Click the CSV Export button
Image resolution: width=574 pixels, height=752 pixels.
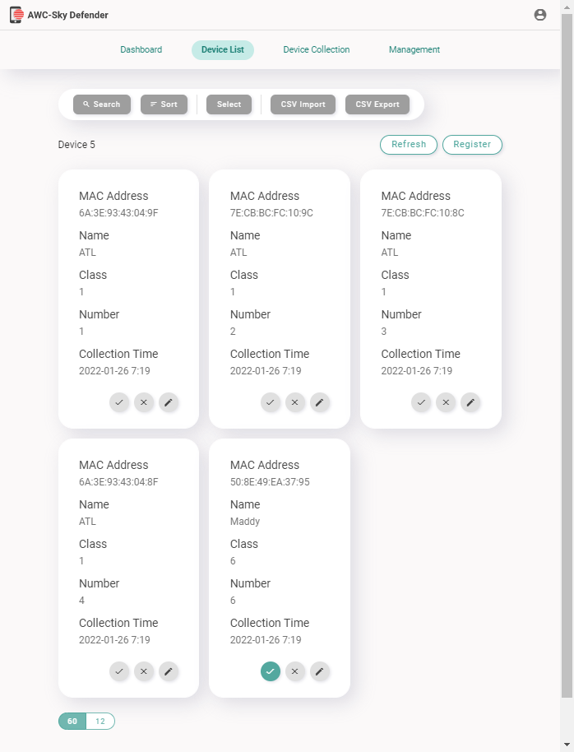tap(377, 104)
